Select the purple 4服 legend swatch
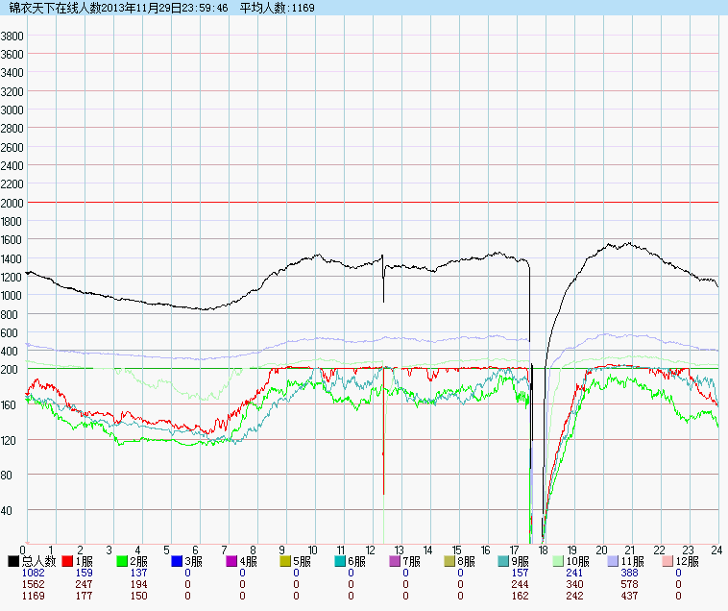Screen dimensions: 728x611 [232, 561]
